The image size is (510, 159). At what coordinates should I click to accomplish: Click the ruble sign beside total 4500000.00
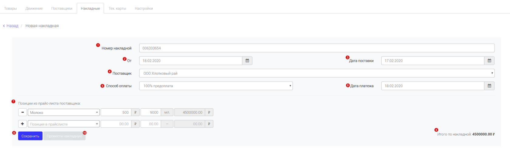point(209,112)
